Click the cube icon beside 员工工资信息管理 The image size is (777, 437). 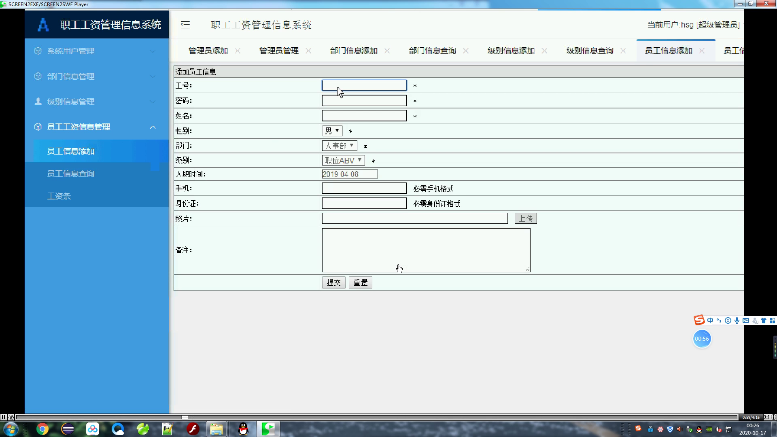coord(38,127)
